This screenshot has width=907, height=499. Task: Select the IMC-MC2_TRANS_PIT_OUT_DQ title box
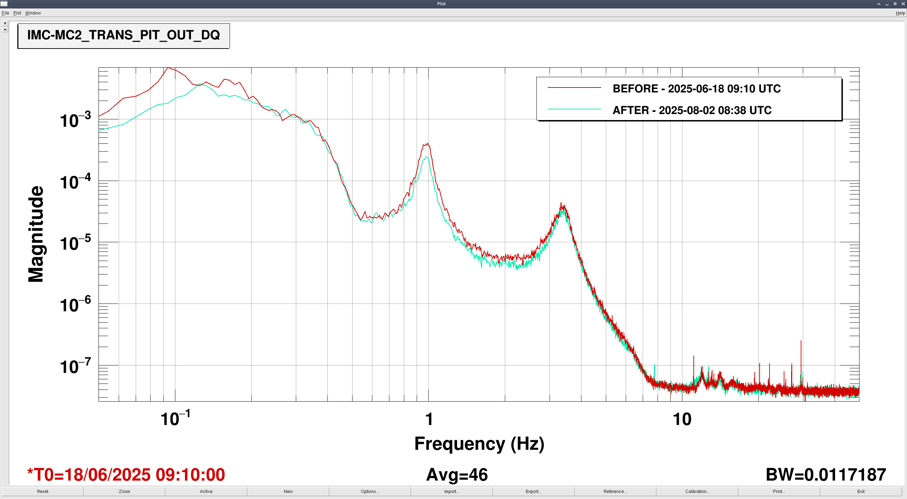124,36
